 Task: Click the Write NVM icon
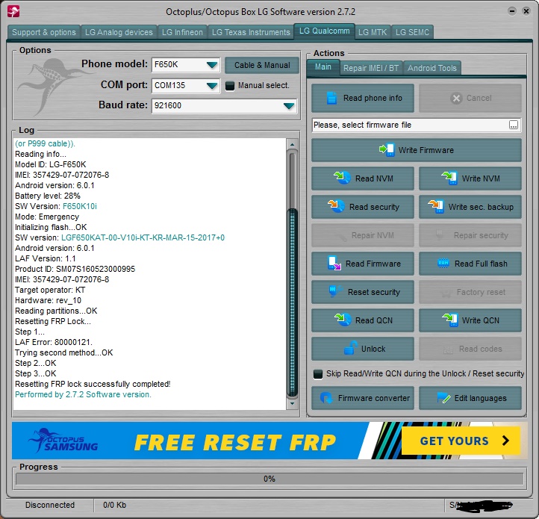(x=449, y=178)
